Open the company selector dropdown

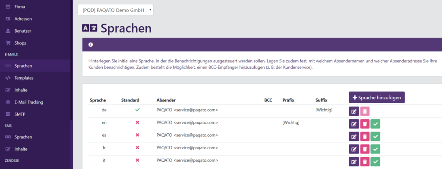[115, 10]
